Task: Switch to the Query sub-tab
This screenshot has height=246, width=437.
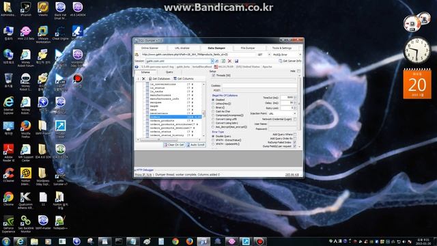Action: pyautogui.click(x=169, y=72)
